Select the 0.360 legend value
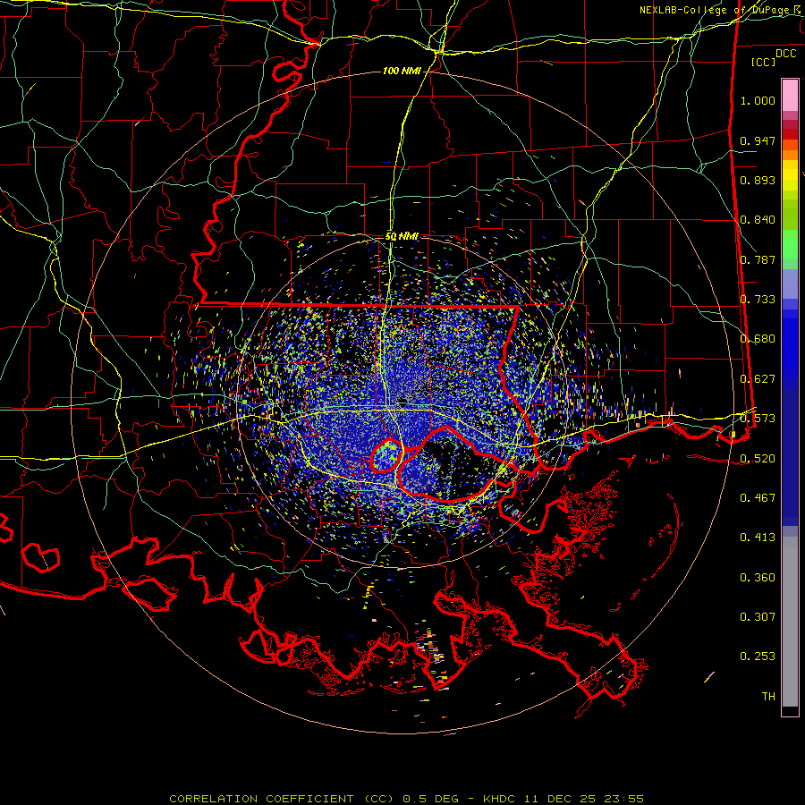Image resolution: width=805 pixels, height=805 pixels. (x=758, y=578)
